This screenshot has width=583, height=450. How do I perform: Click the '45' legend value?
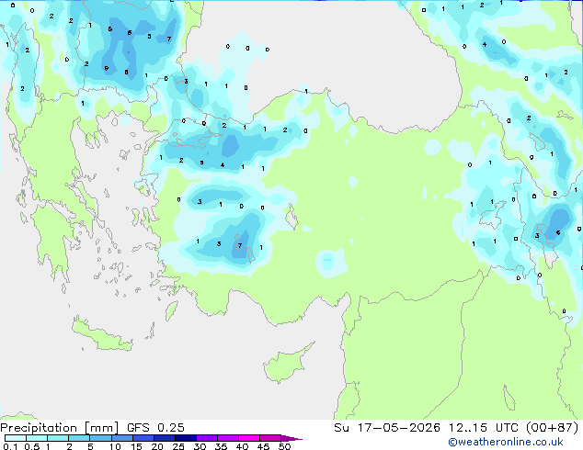(263, 446)
